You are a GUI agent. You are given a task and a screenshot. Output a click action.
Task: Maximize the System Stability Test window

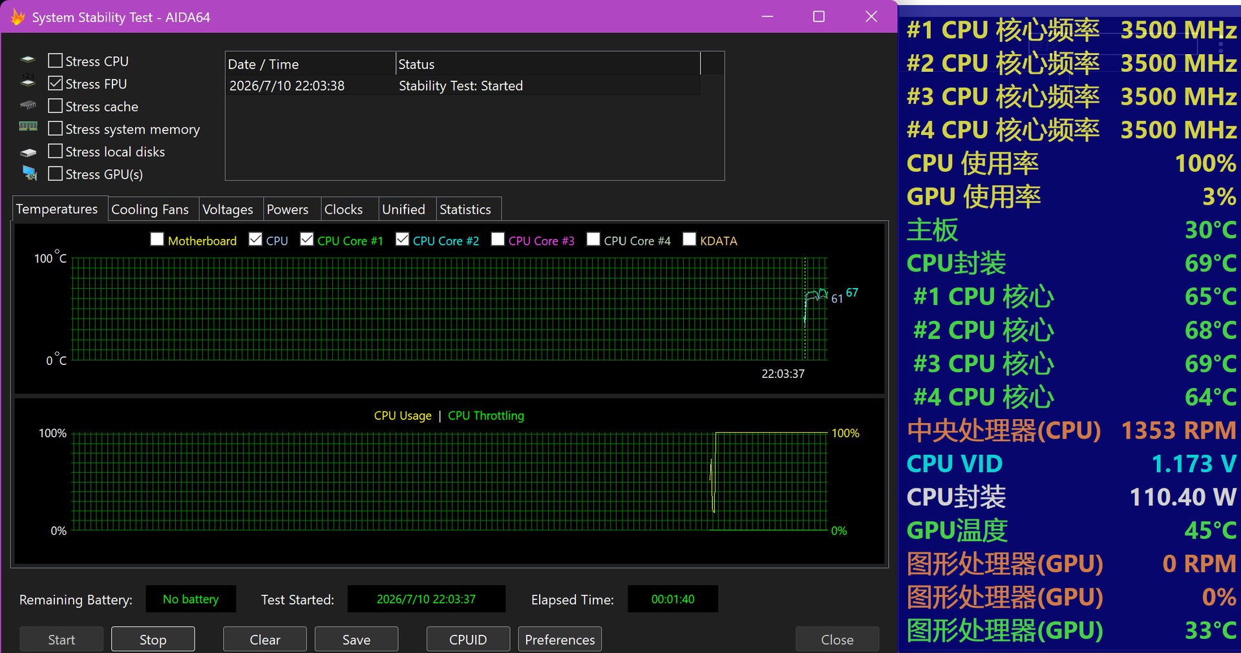[x=819, y=17]
